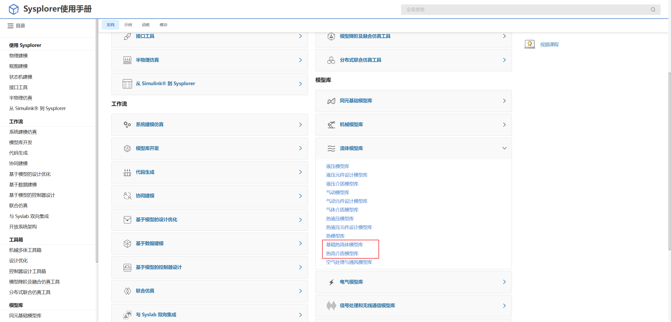Image resolution: width=671 pixels, height=322 pixels.
Task: Open the 视频课程 link
Action: (549, 45)
